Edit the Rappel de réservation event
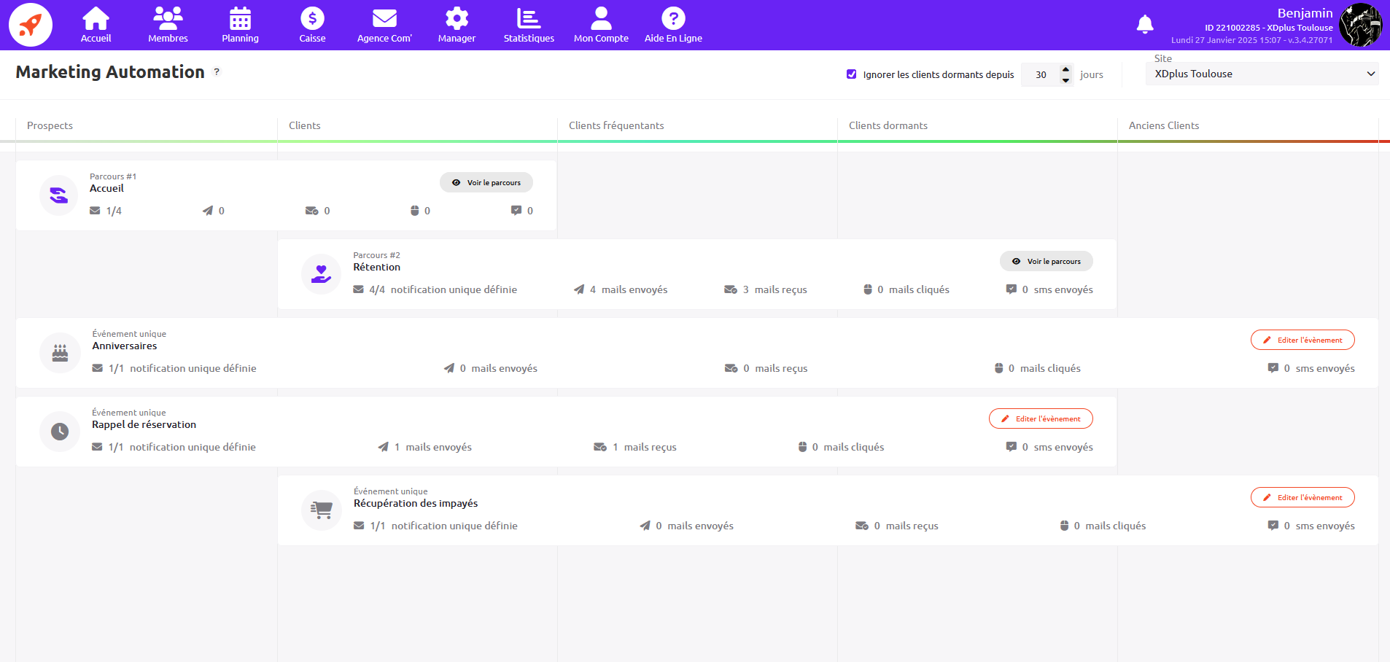Image resolution: width=1390 pixels, height=662 pixels. point(1040,418)
